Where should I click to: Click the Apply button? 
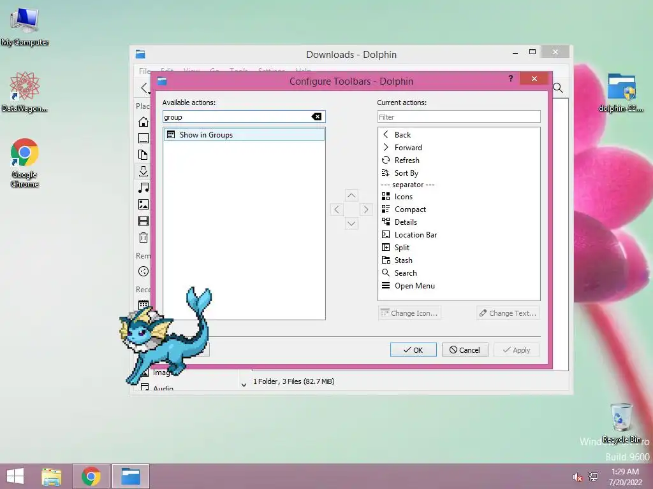517,350
